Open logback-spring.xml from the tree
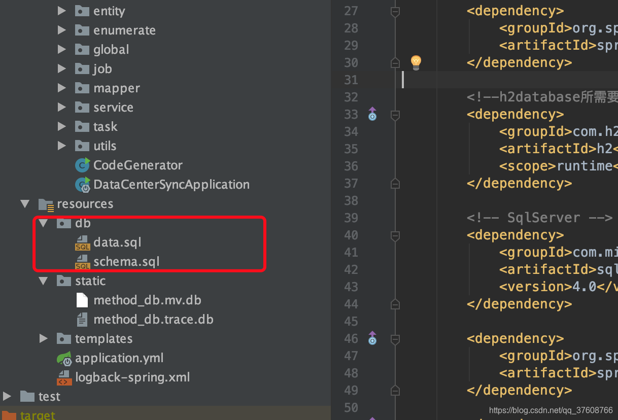Image resolution: width=618 pixels, height=420 pixels. (x=132, y=377)
